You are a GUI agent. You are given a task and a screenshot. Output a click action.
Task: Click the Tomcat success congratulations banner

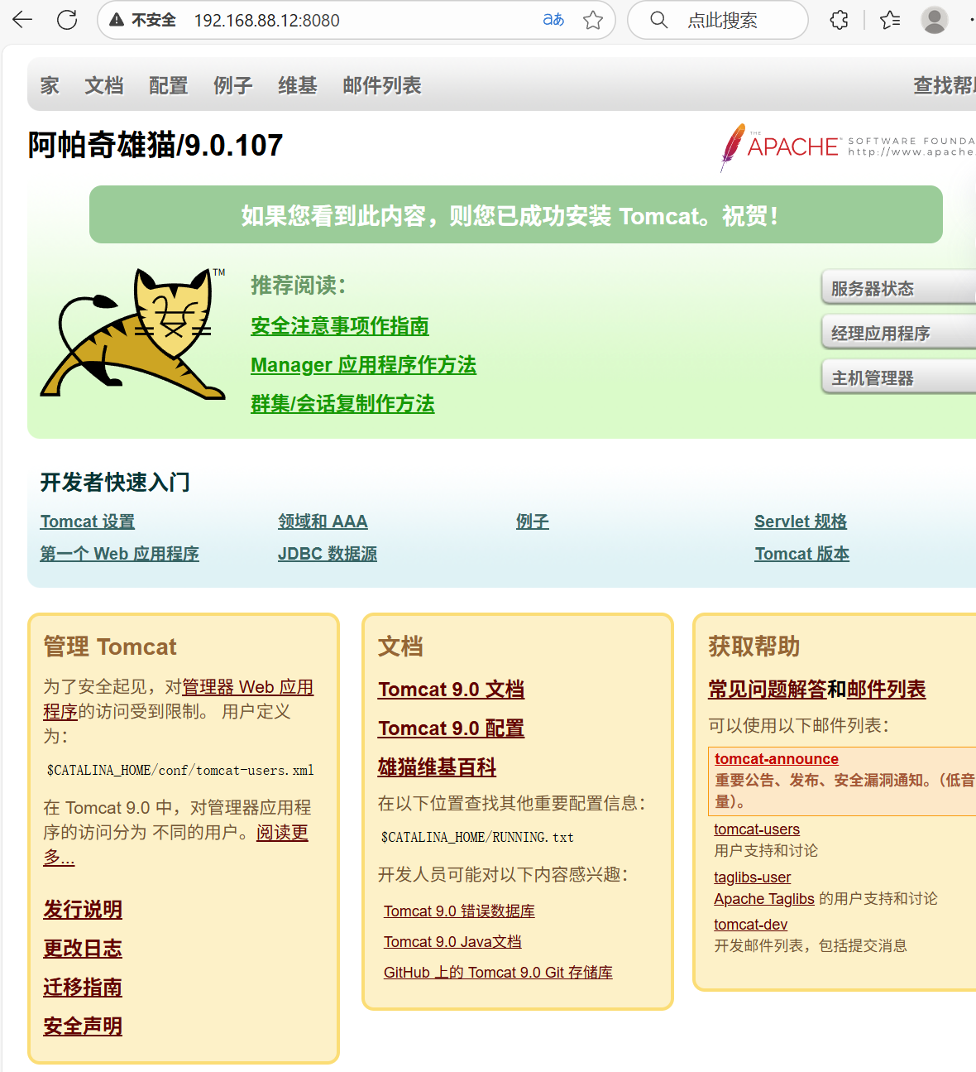click(x=516, y=214)
